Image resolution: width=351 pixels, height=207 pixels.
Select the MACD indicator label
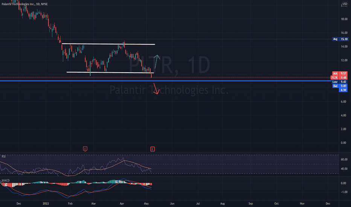point(6,180)
